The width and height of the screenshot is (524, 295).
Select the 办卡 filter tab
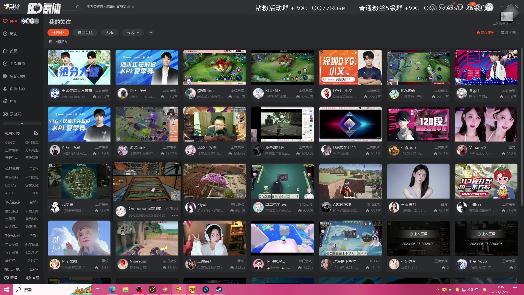pos(109,33)
